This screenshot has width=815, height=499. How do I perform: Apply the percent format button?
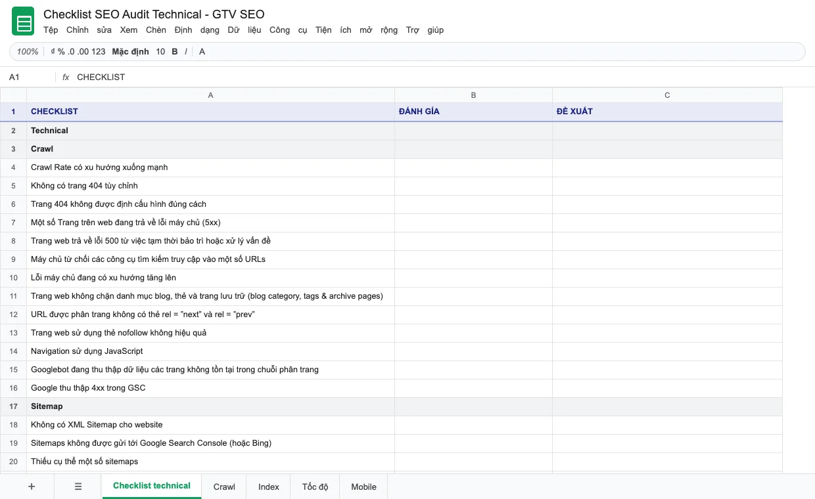pyautogui.click(x=61, y=52)
